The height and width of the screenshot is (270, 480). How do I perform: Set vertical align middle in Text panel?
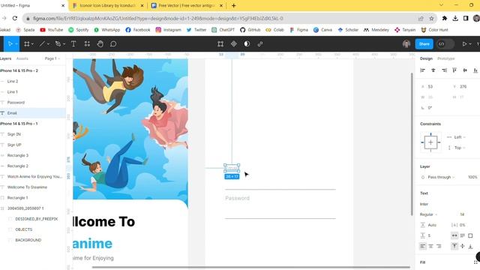(x=463, y=246)
